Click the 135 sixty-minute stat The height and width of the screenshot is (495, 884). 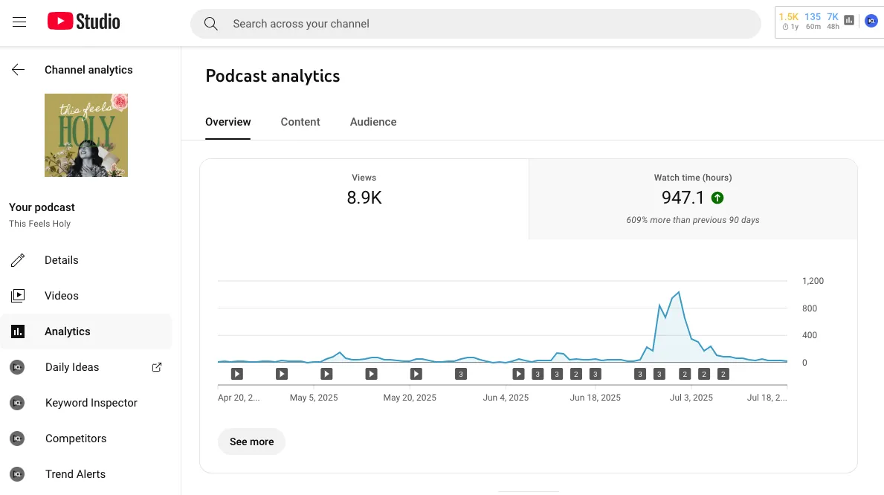tap(813, 22)
